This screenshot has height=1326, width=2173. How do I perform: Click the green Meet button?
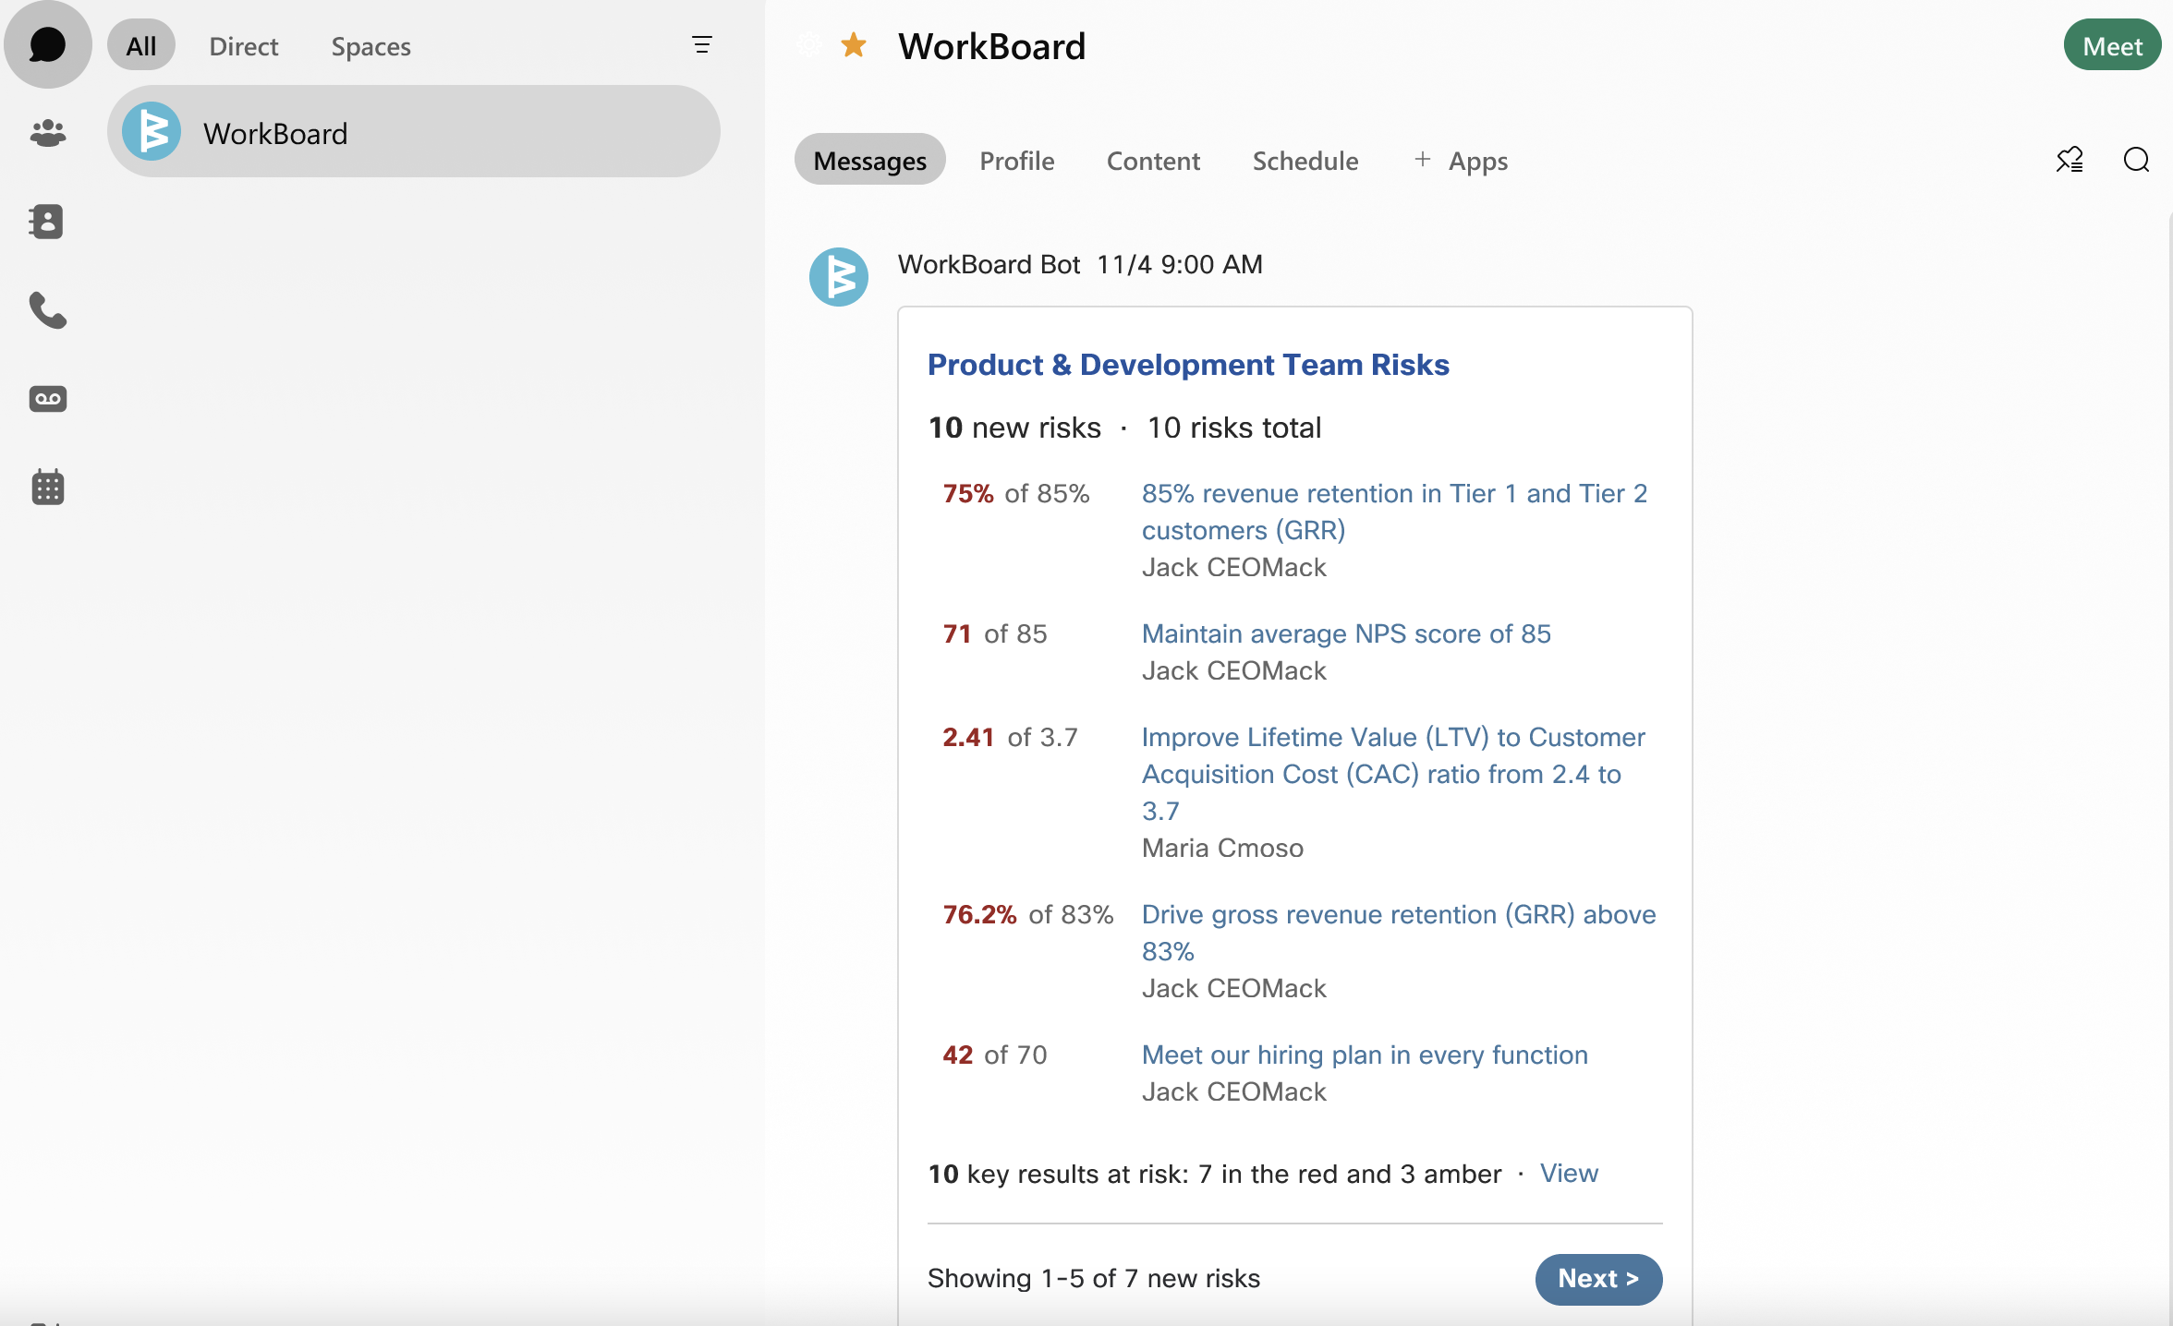click(2113, 45)
